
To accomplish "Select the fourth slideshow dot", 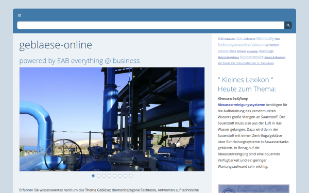I will 109,176.
